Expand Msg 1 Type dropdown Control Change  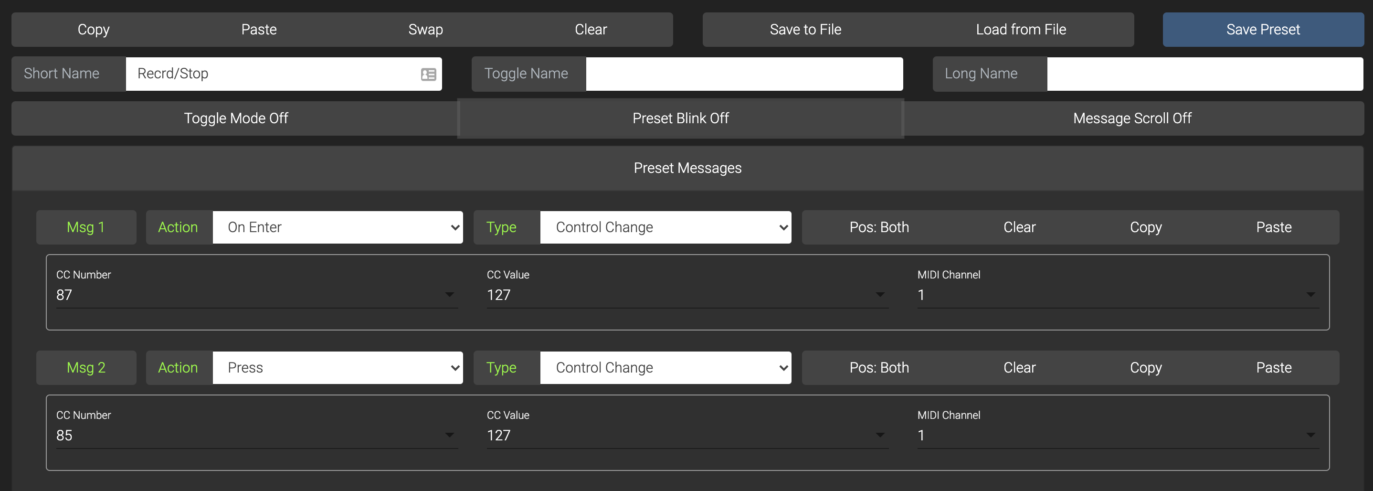click(x=665, y=228)
